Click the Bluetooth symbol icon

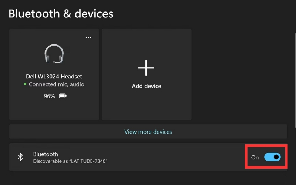(x=20, y=157)
